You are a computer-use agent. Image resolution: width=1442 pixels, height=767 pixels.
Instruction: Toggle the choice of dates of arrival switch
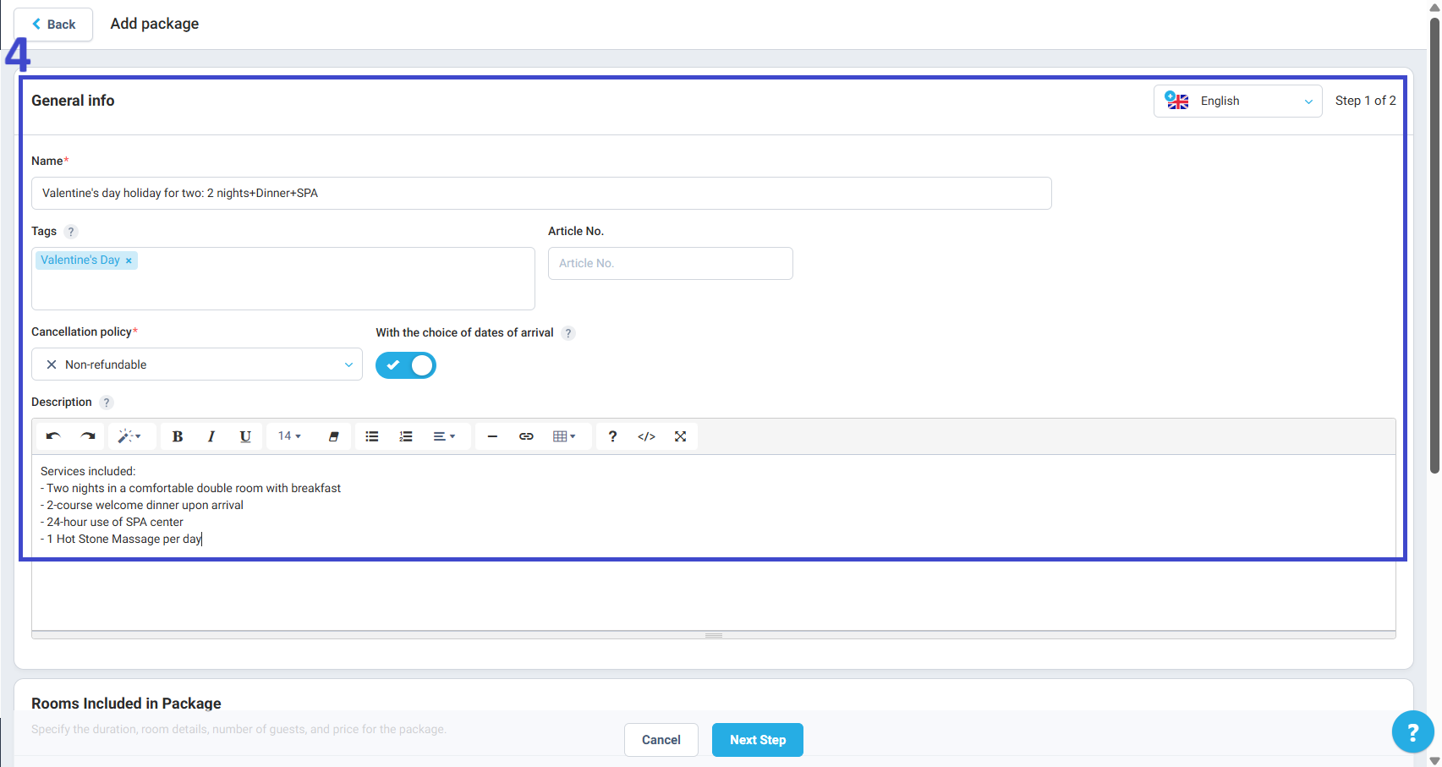pyautogui.click(x=406, y=365)
